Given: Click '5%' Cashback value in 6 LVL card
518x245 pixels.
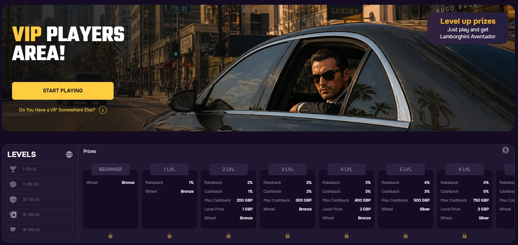Looking at the screenshot, I should coord(486,192).
